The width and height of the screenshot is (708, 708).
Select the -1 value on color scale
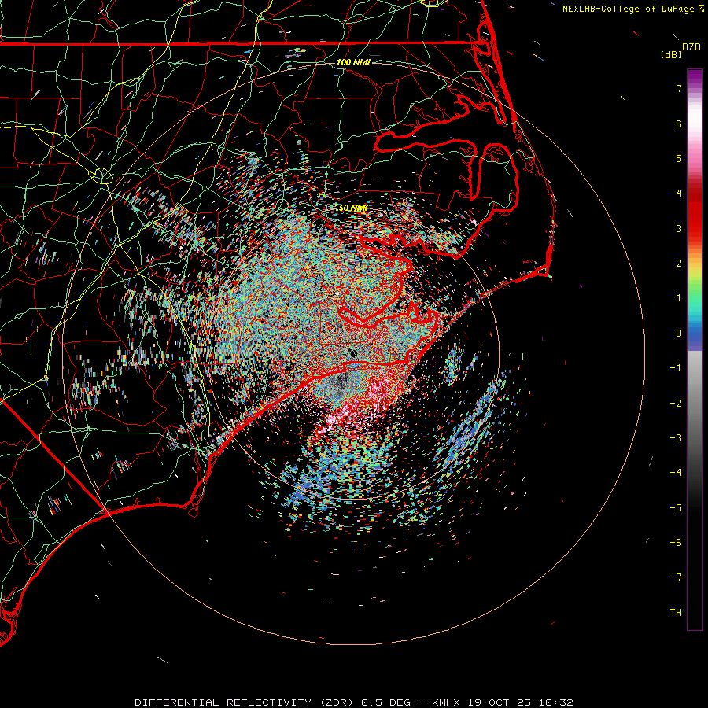(x=676, y=368)
